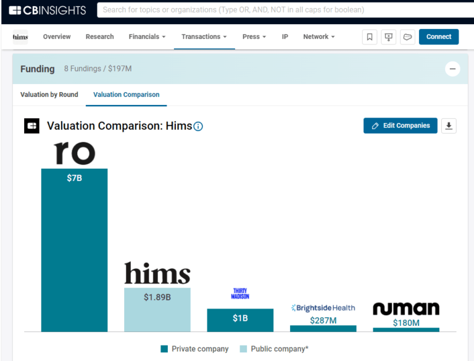Click the Valuation Comparison: Hims chart title
Viewport: 474px width, 361px height.
pos(120,125)
